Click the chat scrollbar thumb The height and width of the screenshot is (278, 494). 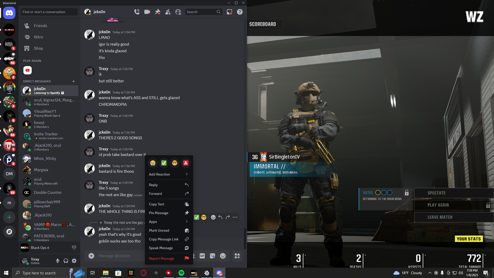pyautogui.click(x=245, y=238)
